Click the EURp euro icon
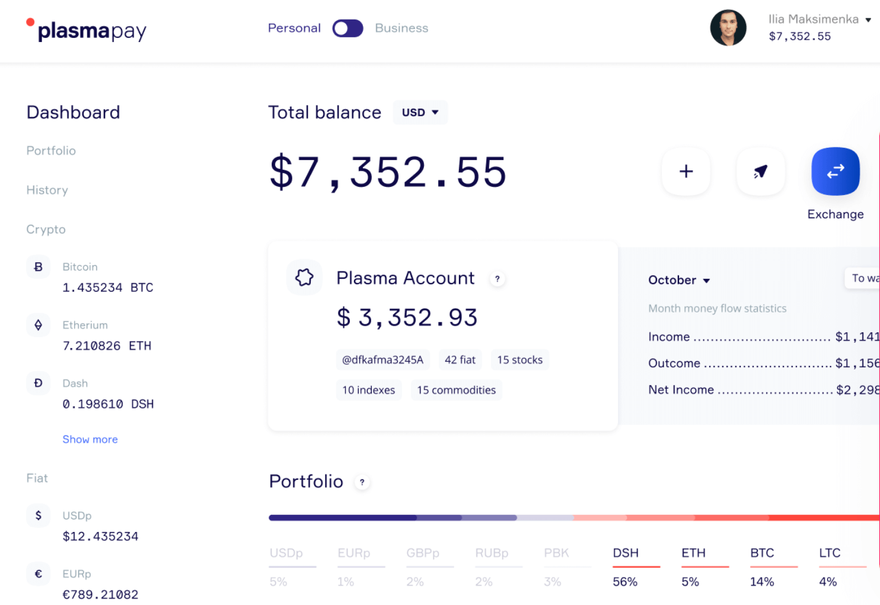 click(38, 574)
